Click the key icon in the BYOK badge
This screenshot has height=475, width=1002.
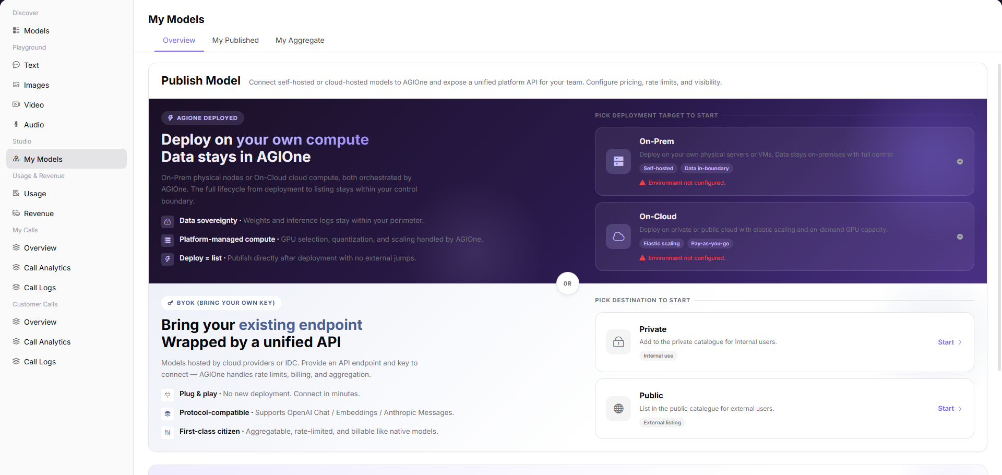(x=170, y=303)
